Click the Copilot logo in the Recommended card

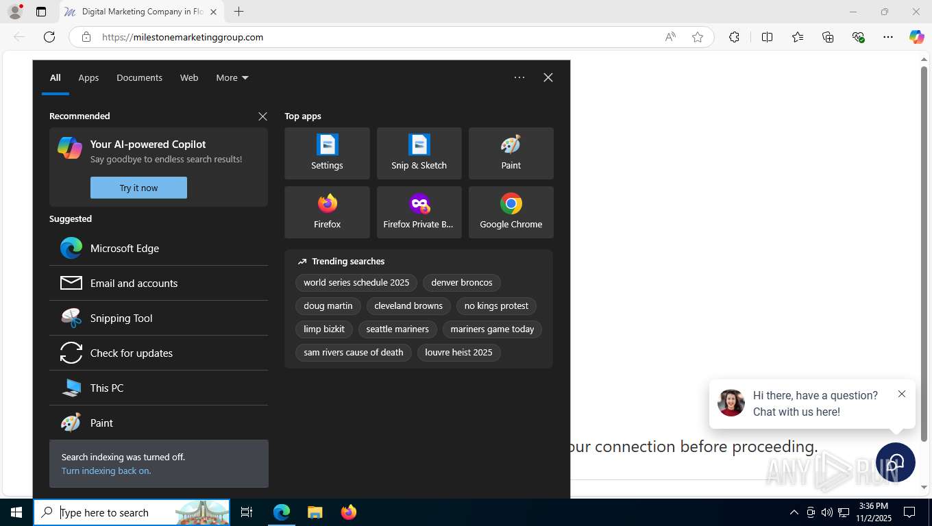[70, 147]
